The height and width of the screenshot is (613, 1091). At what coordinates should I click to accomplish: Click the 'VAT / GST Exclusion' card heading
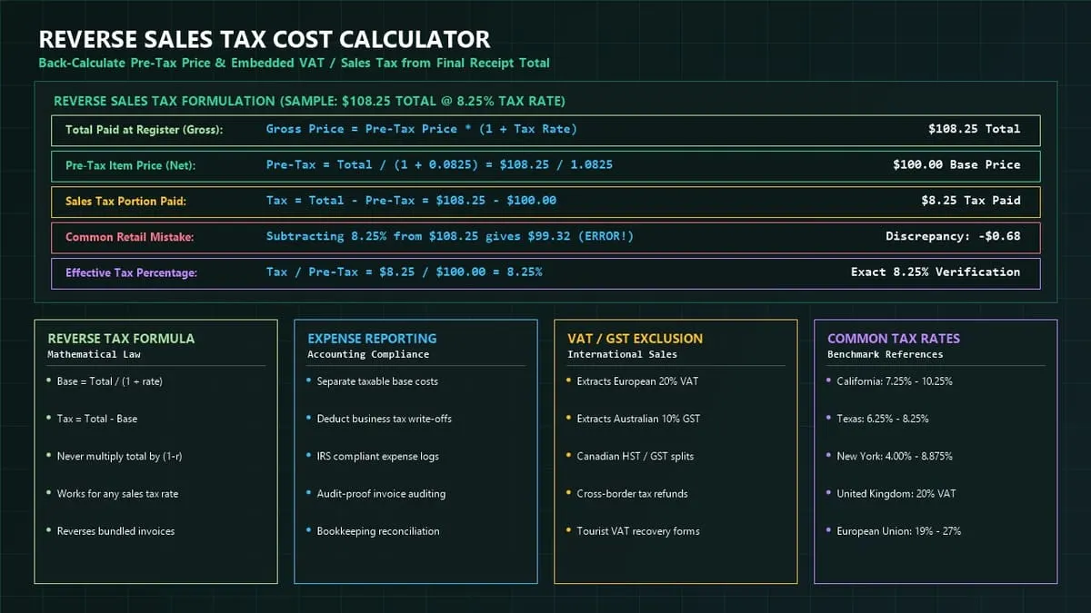coord(635,339)
